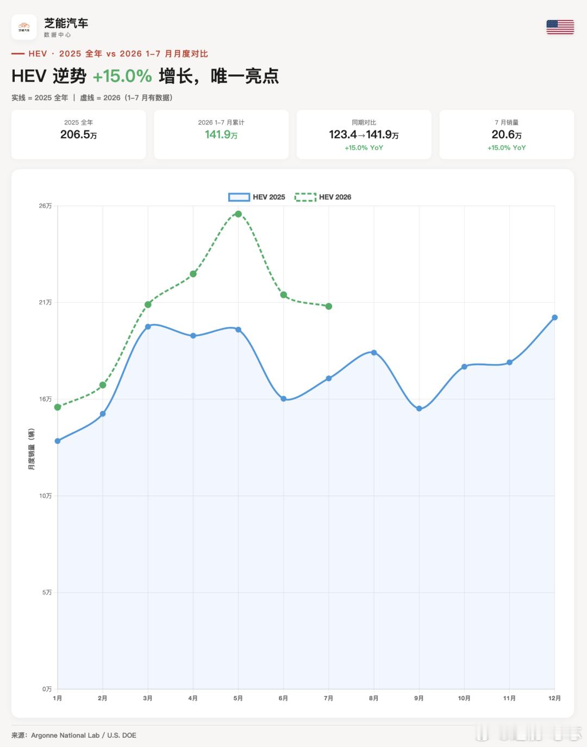Click the 2025 February blue data point
The height and width of the screenshot is (747, 587).
click(103, 414)
